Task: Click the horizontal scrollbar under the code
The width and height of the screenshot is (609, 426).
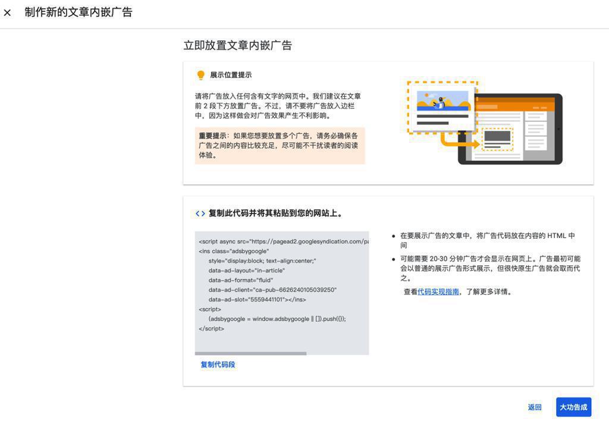Action: (x=250, y=353)
